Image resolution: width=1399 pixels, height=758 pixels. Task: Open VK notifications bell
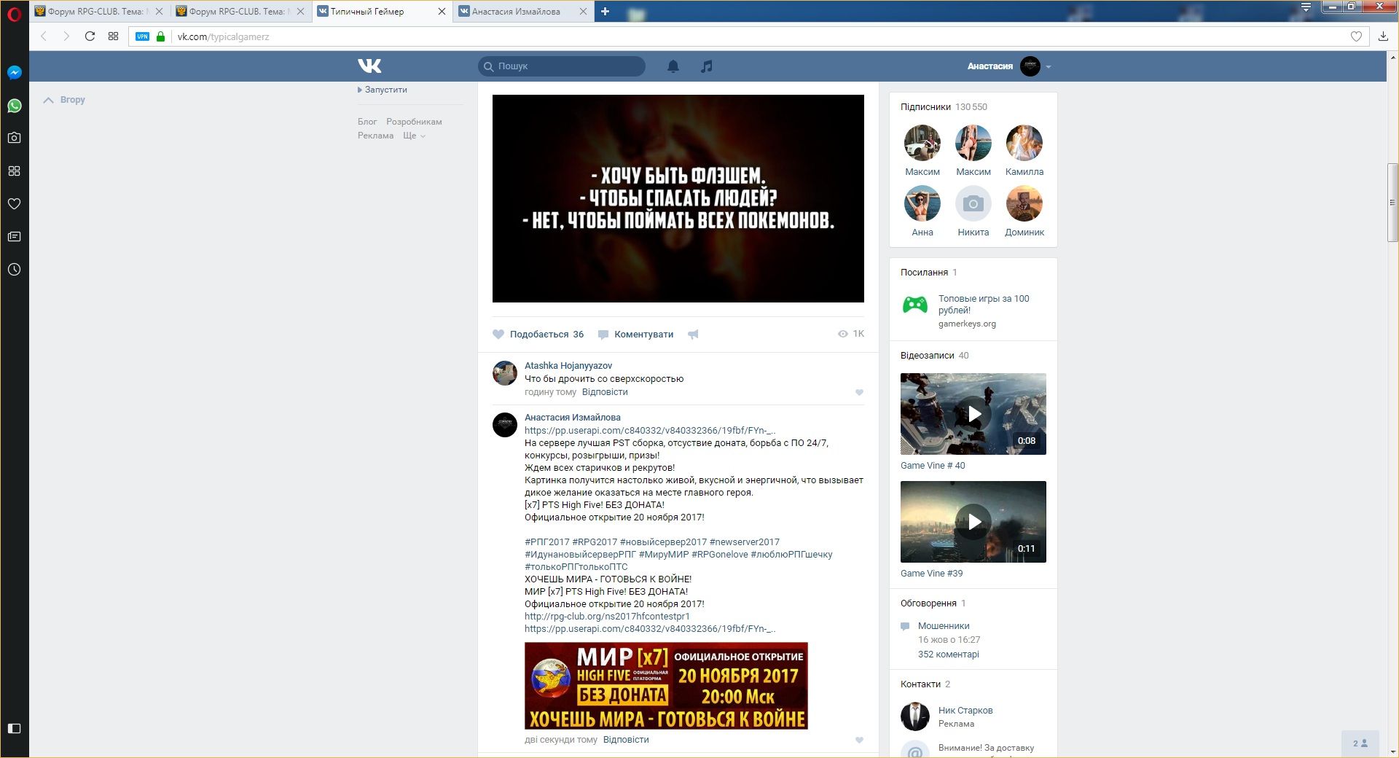coord(673,66)
